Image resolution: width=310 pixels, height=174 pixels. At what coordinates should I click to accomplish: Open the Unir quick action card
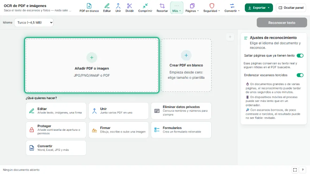[x=119, y=111]
